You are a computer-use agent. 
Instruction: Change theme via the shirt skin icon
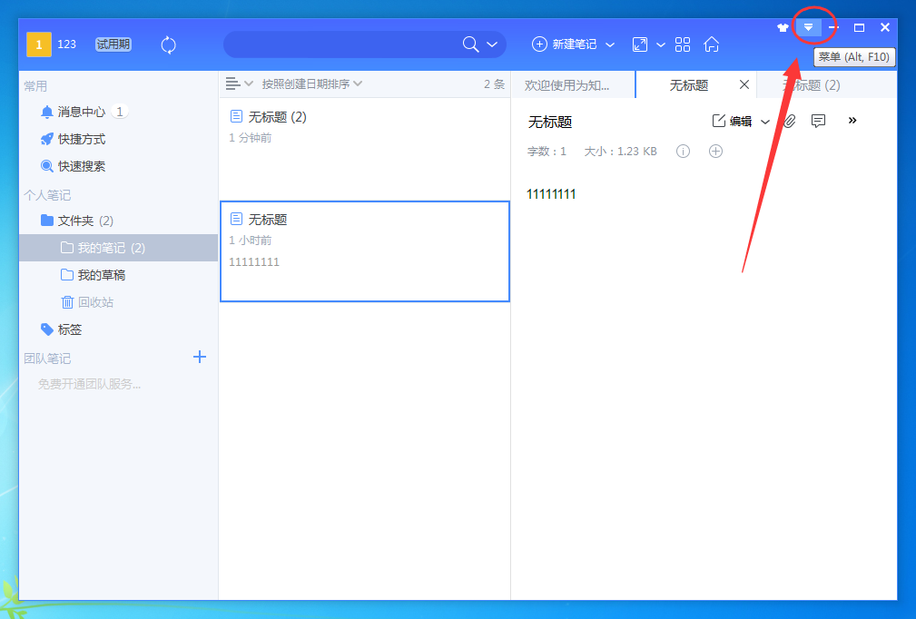pos(783,27)
